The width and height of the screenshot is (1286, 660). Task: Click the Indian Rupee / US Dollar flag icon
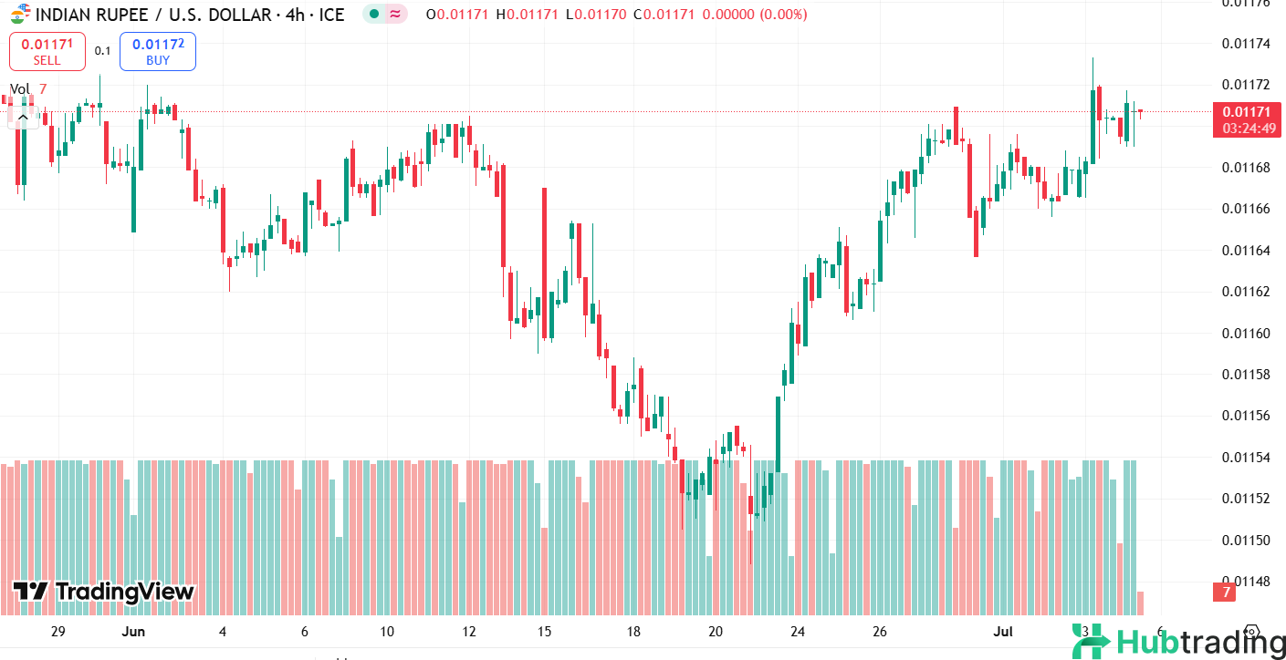(17, 15)
